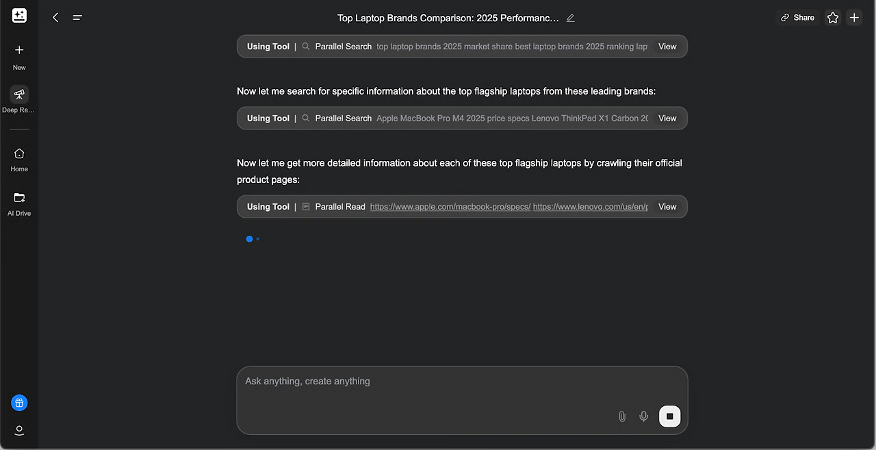View the Parallel Read tool result
This screenshot has width=876, height=450.
point(667,206)
